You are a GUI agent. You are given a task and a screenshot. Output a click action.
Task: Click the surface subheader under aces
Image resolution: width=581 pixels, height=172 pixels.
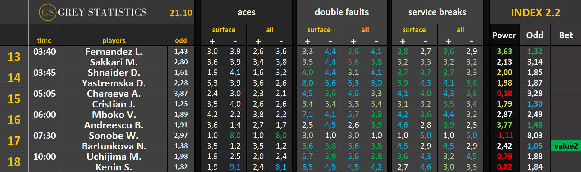pyautogui.click(x=224, y=30)
